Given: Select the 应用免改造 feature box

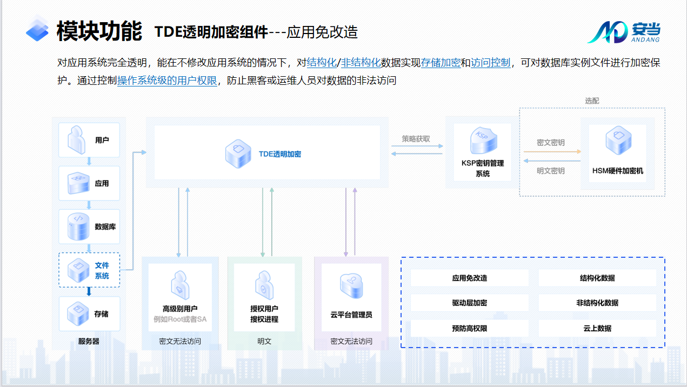Looking at the screenshot, I should (x=470, y=278).
